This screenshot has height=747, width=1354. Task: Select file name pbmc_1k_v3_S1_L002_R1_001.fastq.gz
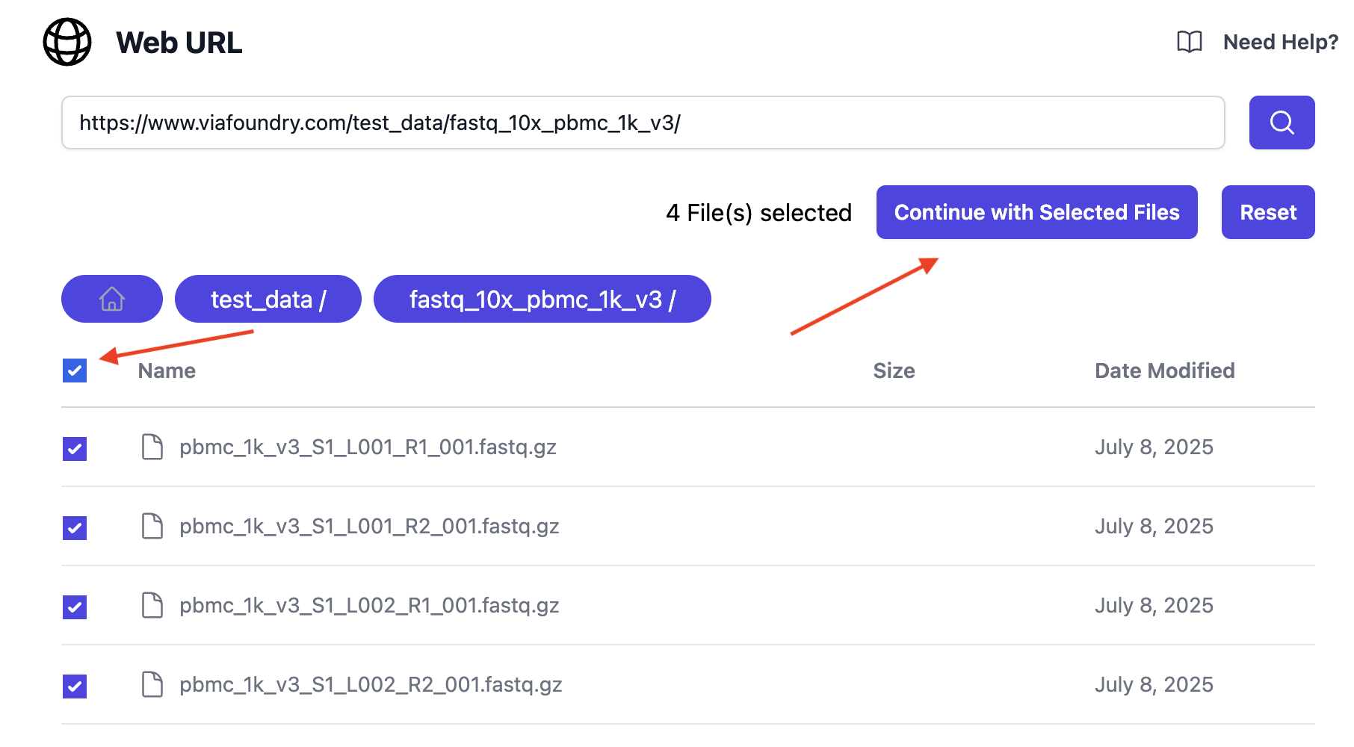(x=369, y=605)
